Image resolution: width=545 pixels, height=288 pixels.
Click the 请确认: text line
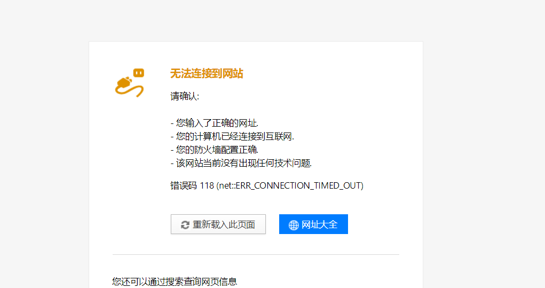pyautogui.click(x=185, y=96)
